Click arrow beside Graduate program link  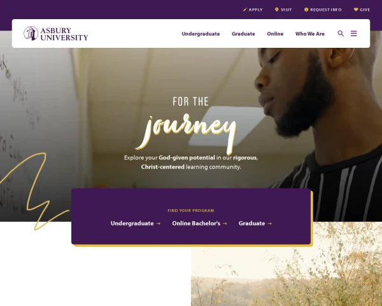[269, 224]
